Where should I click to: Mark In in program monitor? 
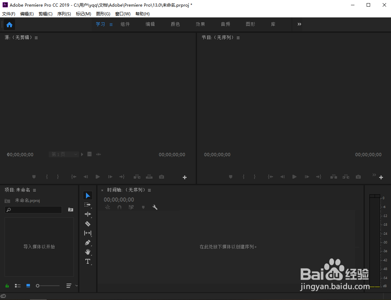click(244, 177)
